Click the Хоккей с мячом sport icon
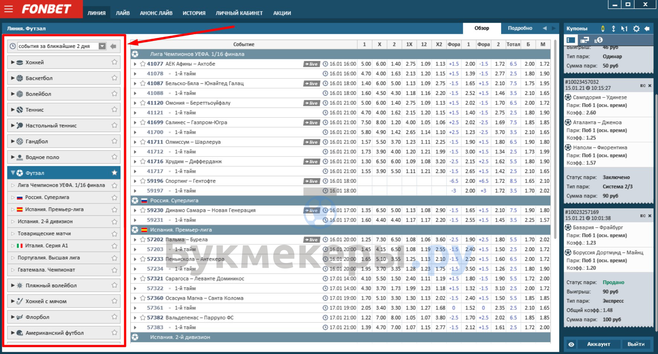The height and width of the screenshot is (354, 658). click(x=20, y=301)
